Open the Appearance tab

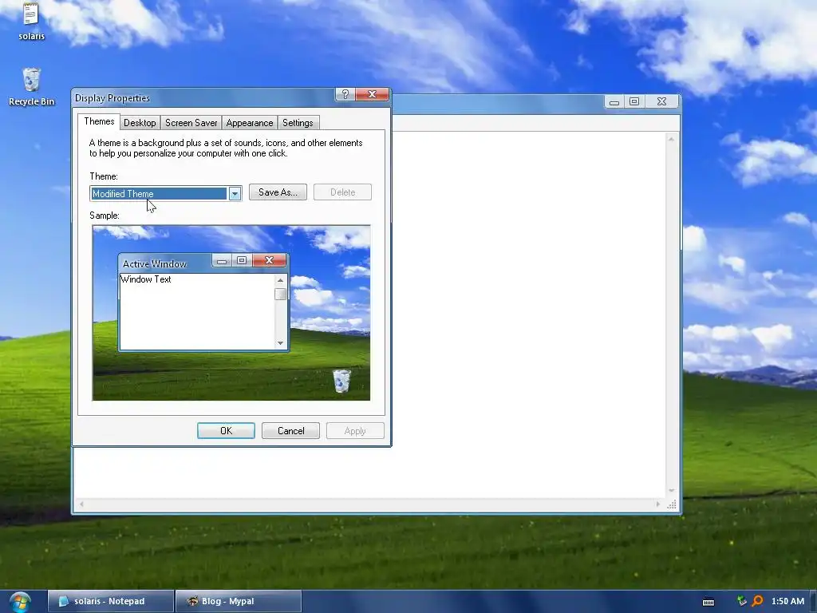pyautogui.click(x=249, y=123)
